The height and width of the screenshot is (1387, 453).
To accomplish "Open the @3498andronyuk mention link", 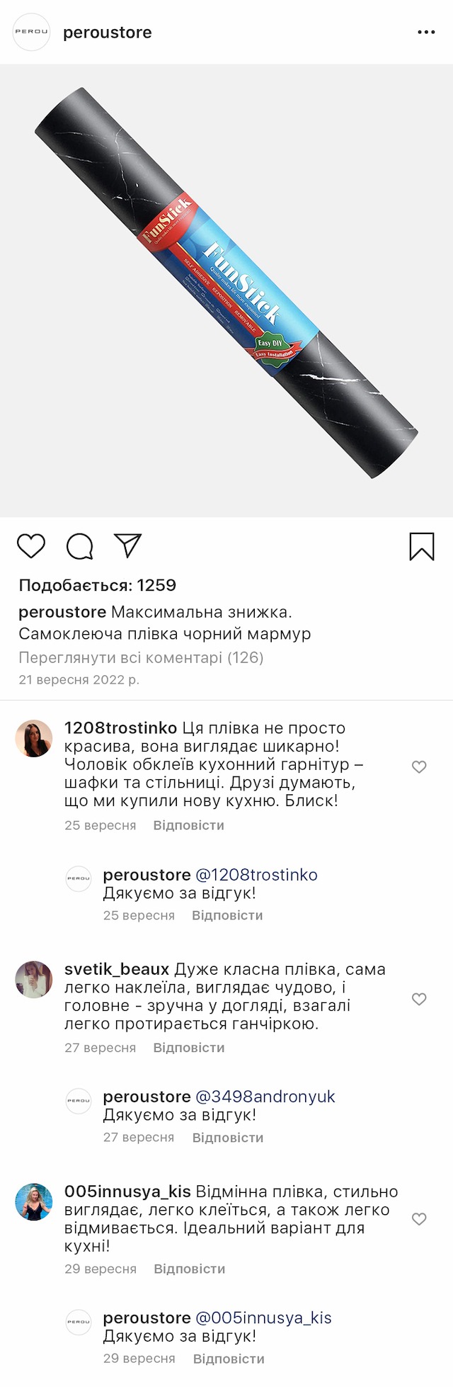I will pos(265,1097).
